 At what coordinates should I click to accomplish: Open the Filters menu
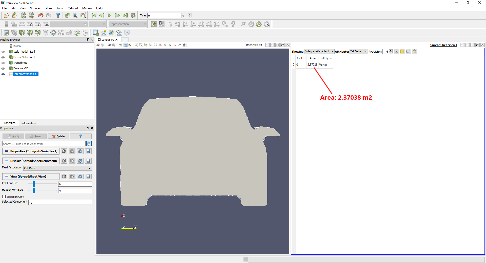tap(48, 8)
